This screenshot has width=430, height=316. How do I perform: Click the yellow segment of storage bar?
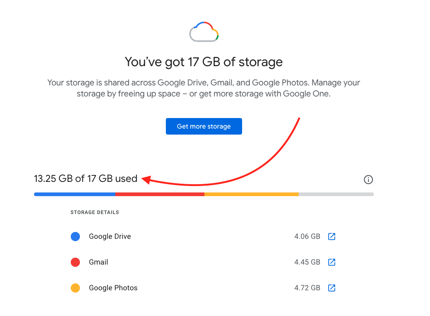point(251,194)
